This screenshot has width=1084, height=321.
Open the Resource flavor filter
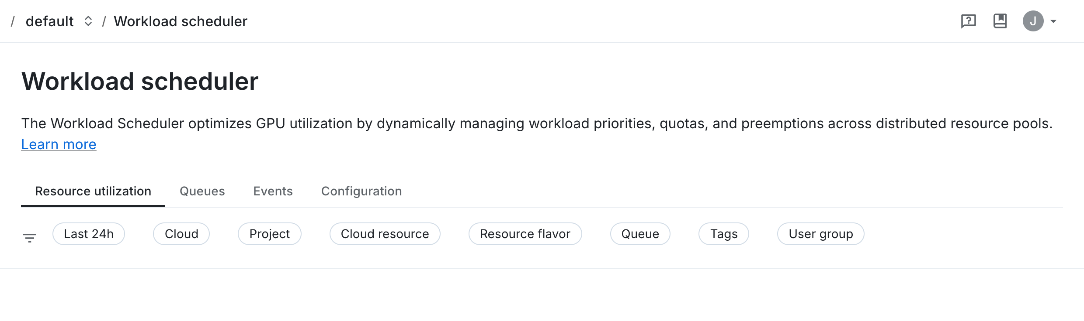[525, 234]
